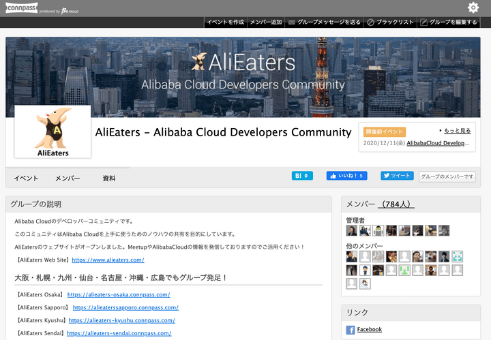Screen dimensions: 491x340
Task: Open the alieaters-osaka.connpass.com link
Action: pos(119,294)
